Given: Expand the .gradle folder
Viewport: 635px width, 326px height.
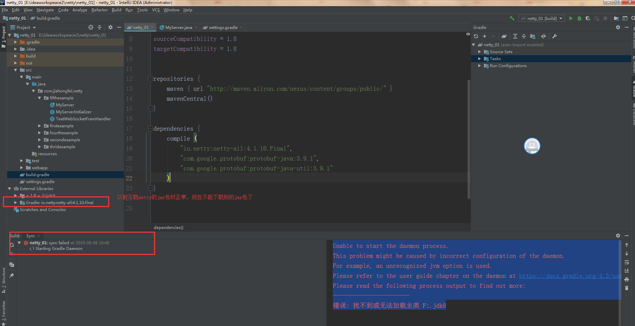Looking at the screenshot, I should [x=15, y=42].
